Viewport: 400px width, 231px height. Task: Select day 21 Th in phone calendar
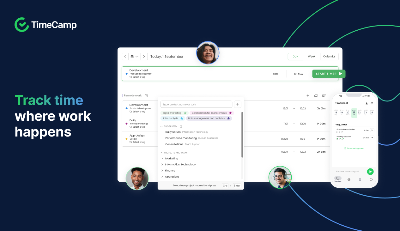(x=354, y=112)
